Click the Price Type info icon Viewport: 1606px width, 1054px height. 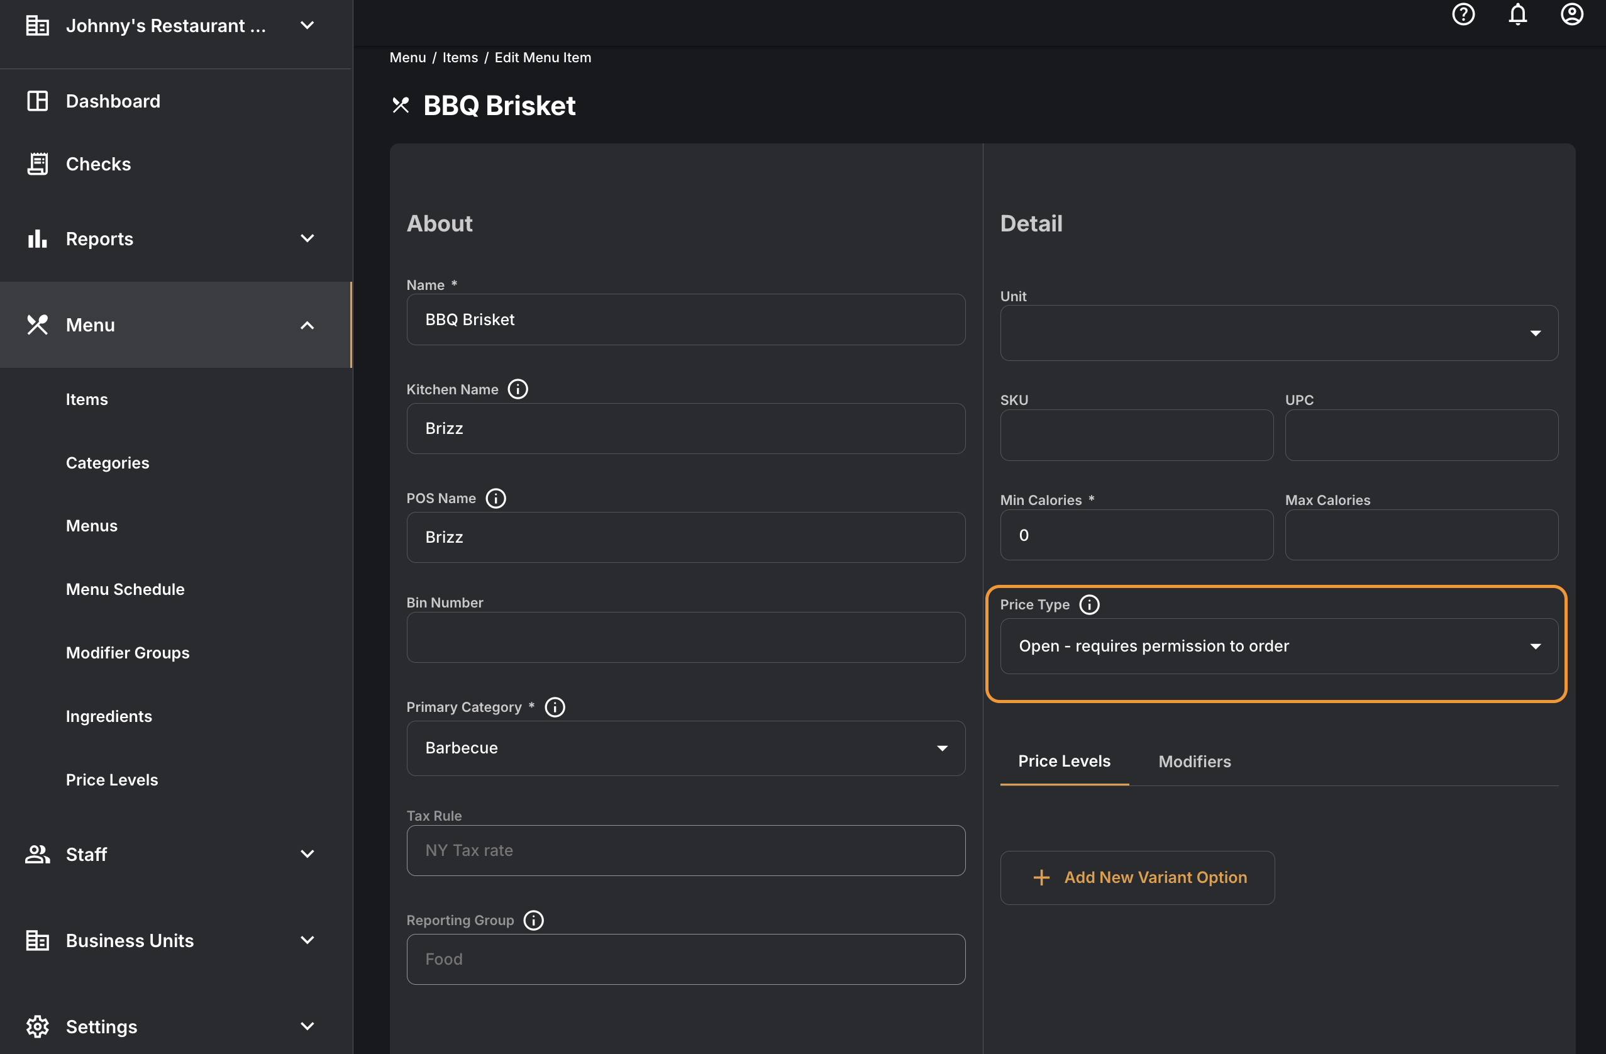(x=1089, y=604)
